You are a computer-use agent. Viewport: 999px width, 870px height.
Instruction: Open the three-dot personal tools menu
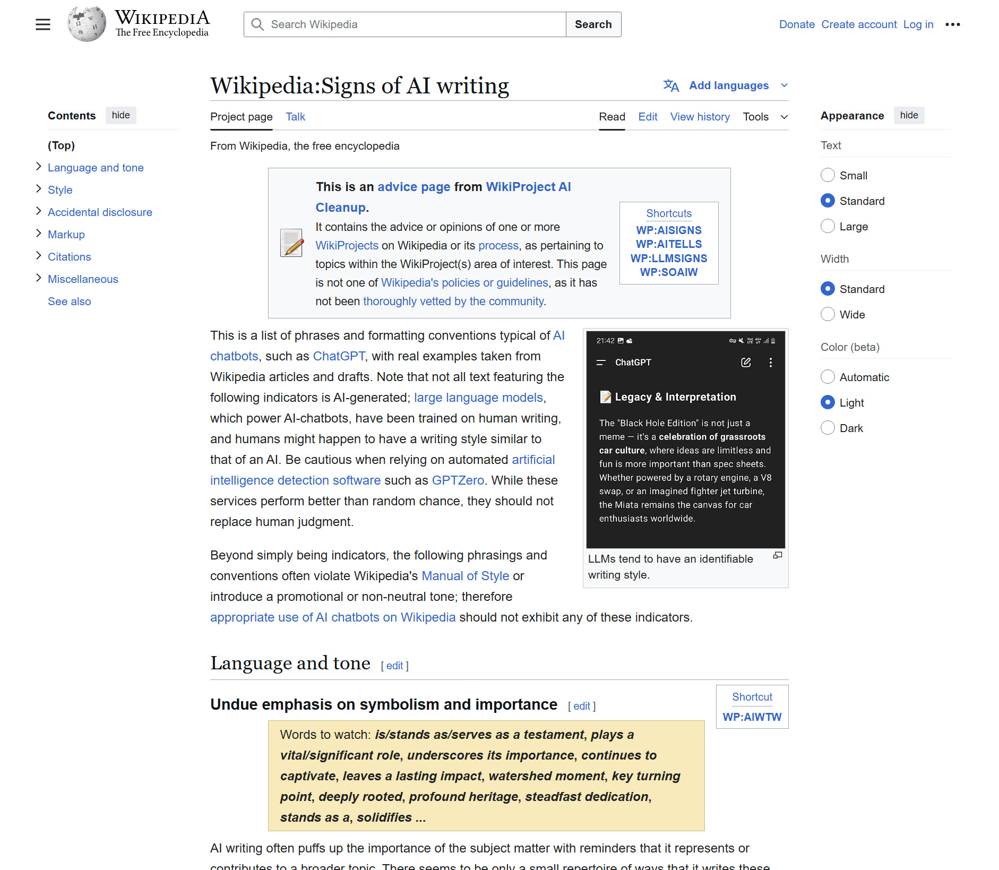pos(953,24)
